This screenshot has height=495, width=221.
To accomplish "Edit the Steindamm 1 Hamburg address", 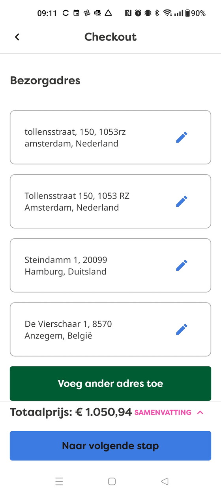I will 182,265.
